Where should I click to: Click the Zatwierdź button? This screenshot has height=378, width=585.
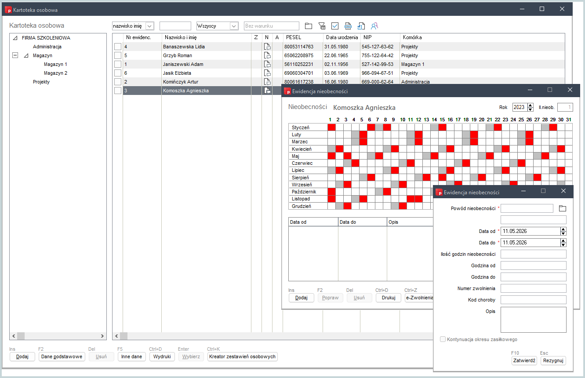click(524, 360)
